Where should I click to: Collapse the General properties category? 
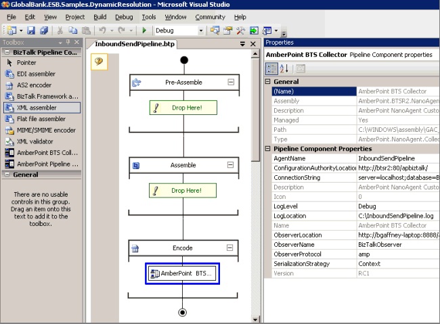[x=267, y=82]
